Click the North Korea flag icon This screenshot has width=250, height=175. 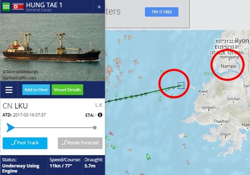click(x=18, y=7)
